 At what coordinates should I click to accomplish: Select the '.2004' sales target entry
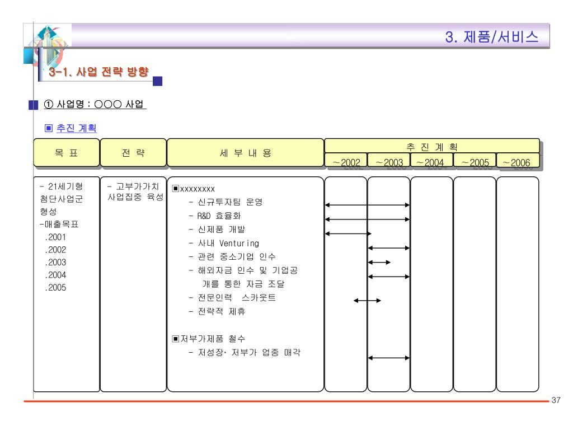pos(55,274)
